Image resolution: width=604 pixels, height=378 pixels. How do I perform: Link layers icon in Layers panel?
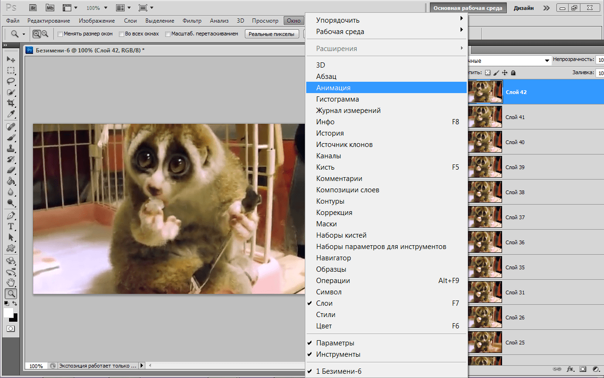(557, 369)
